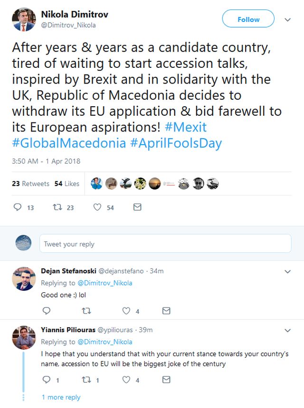
Task: Open dropdown chevron next to Follow button
Action: point(287,19)
